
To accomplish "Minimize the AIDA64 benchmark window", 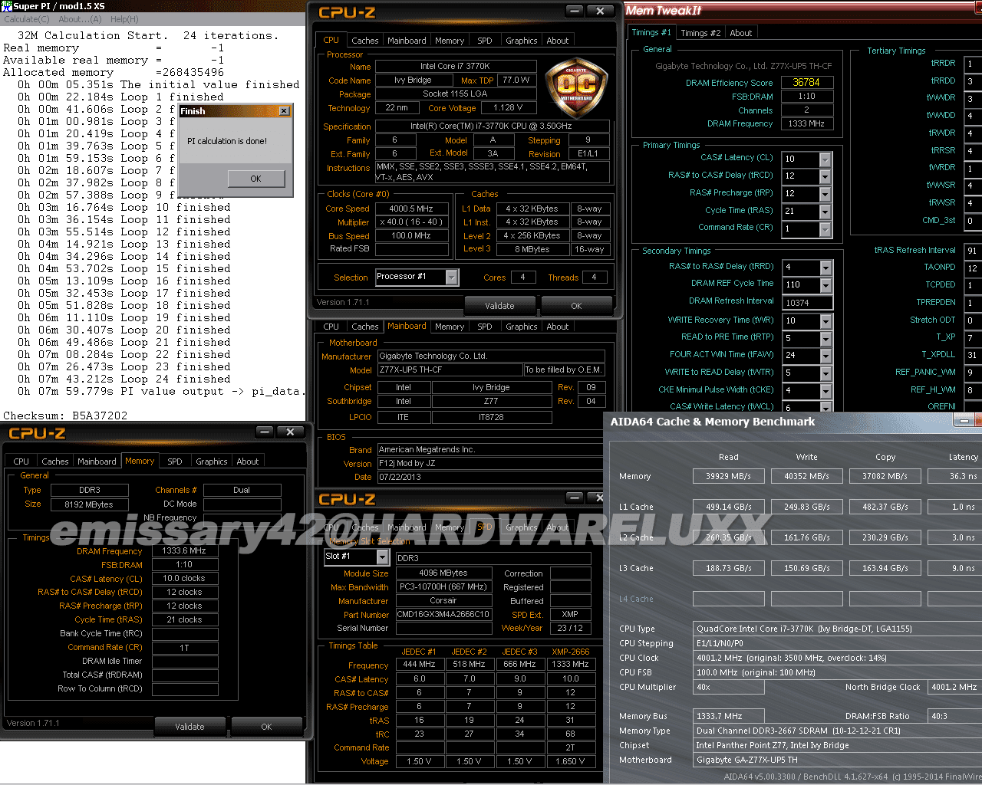I will click(x=964, y=420).
